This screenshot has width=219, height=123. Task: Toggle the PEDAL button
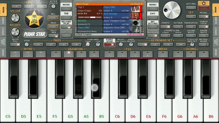pos(204,16)
